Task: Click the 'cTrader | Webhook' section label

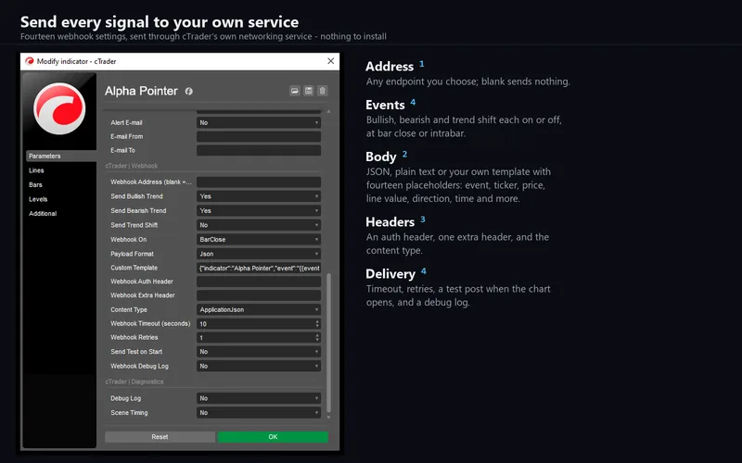Action: (132, 166)
